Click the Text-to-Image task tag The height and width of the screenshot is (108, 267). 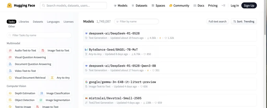tap(20, 107)
